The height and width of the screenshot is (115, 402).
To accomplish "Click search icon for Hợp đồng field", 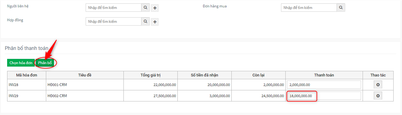I will [145, 21].
